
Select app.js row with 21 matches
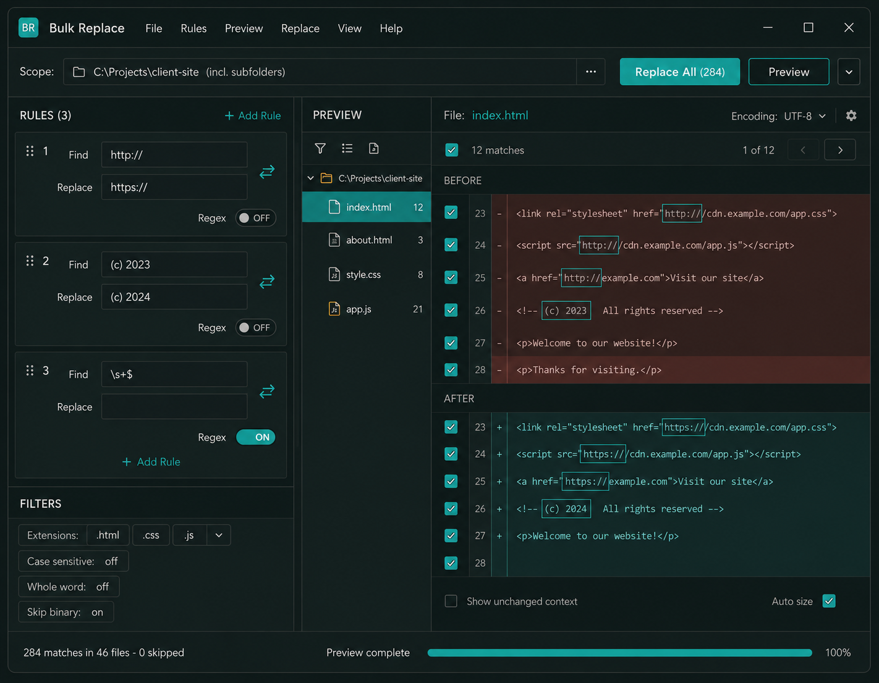click(367, 309)
